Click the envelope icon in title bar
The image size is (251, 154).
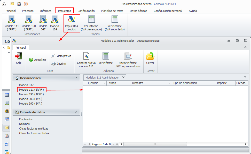click(x=12, y=4)
